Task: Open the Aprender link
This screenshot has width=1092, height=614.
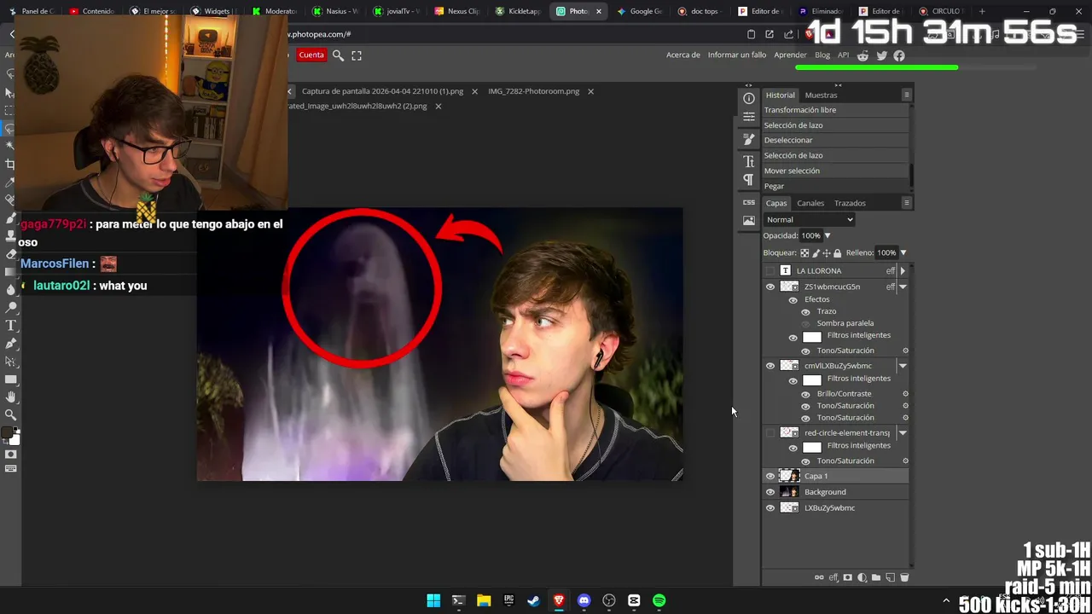Action: click(x=790, y=55)
